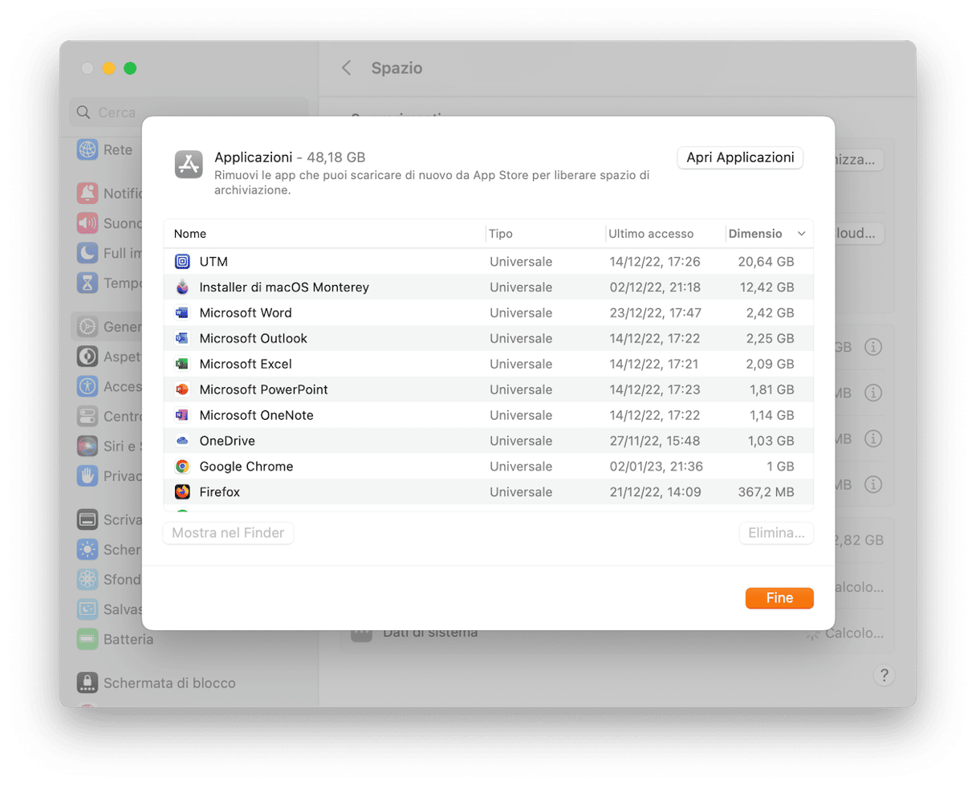The height and width of the screenshot is (786, 976).
Task: Open Notifiche in the background sidebar
Action: [x=109, y=193]
